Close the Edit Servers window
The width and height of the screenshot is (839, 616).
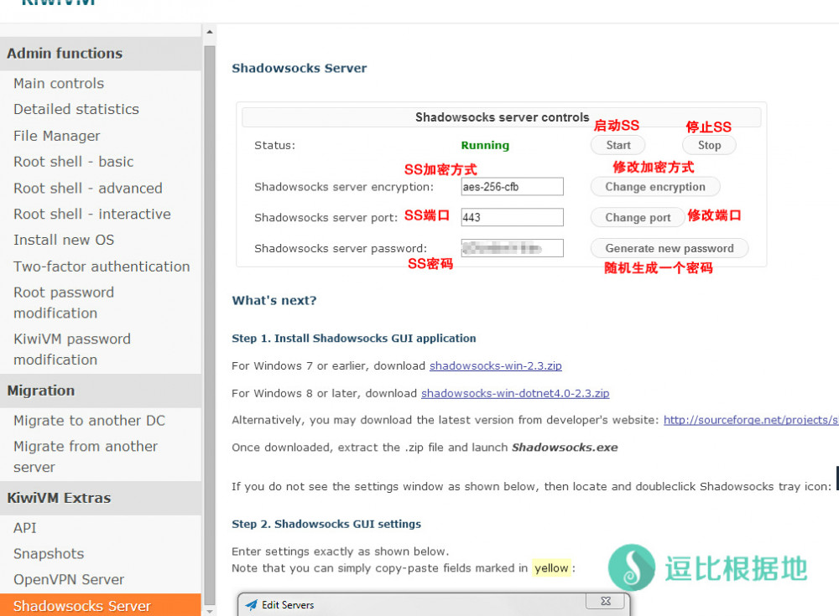pyautogui.click(x=605, y=601)
